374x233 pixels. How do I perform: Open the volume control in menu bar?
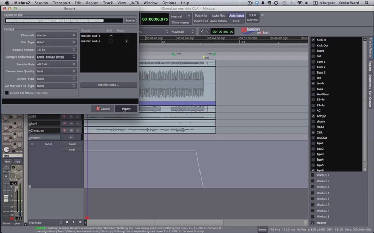pyautogui.click(x=306, y=3)
